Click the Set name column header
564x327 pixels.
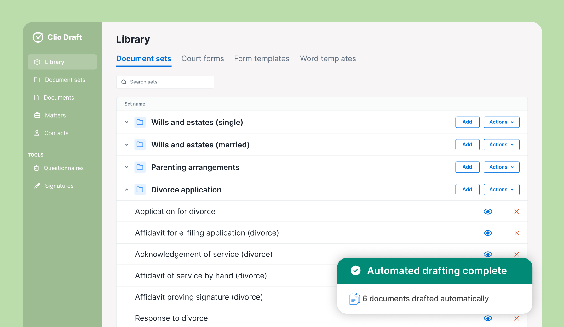click(x=135, y=104)
